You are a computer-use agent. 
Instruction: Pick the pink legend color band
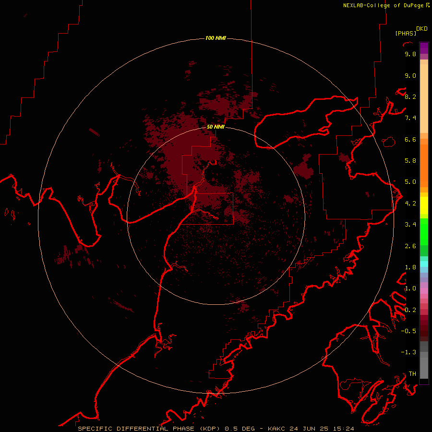[424, 291]
